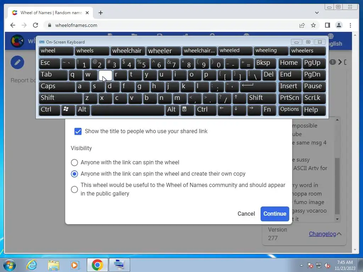The image size is (363, 272).
Task: Click the entries list scrollbar thumb
Action: pos(337,186)
